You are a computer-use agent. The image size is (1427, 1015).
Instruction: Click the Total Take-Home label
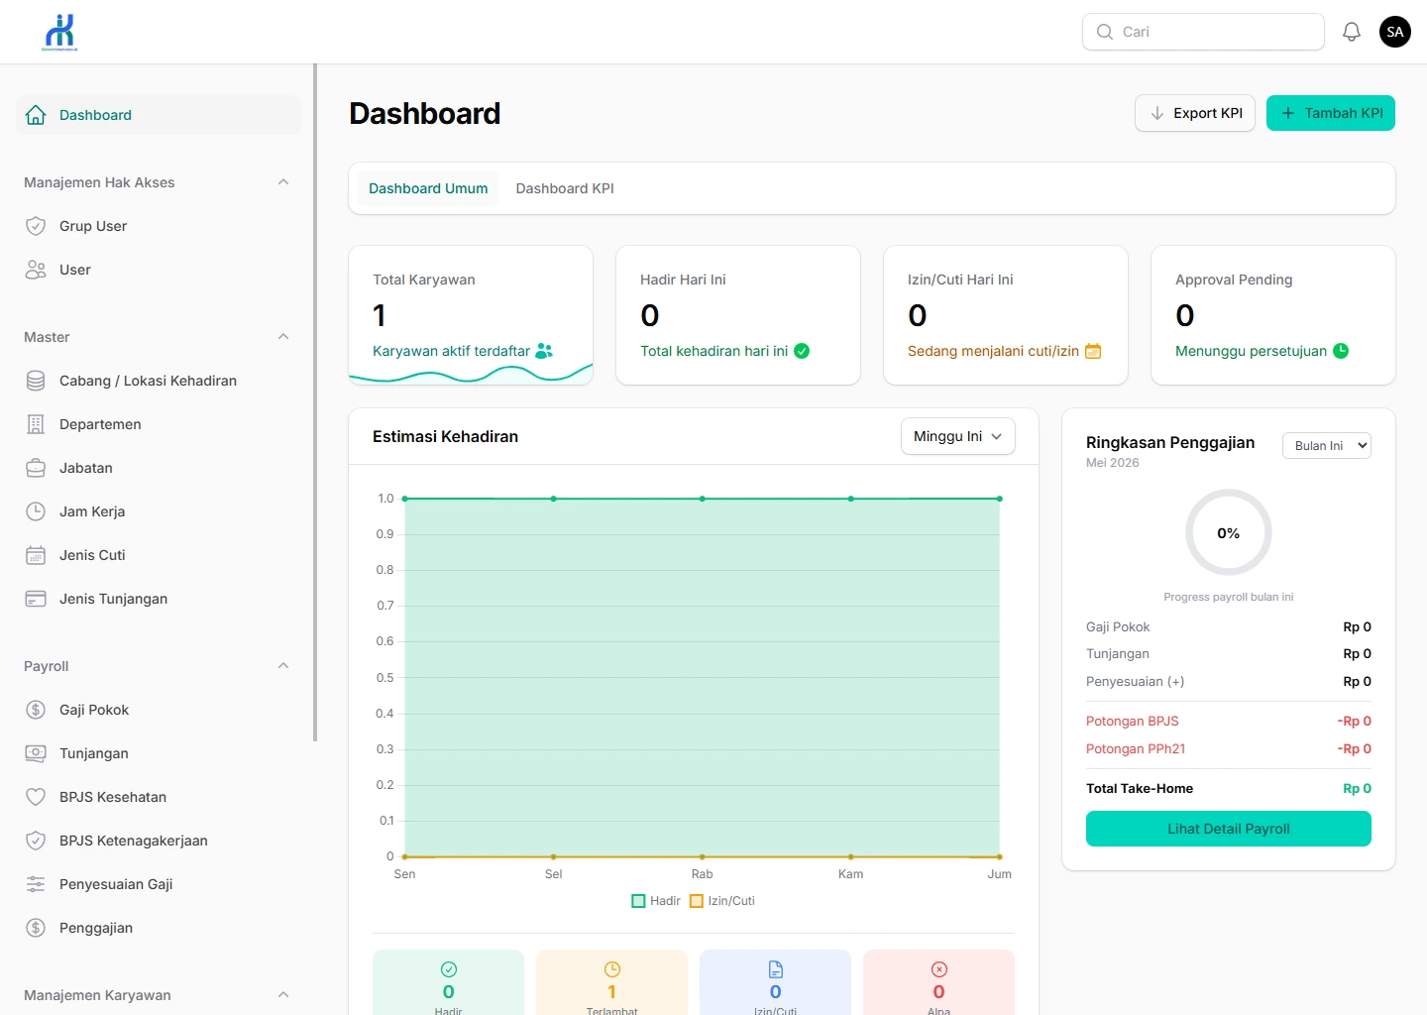pos(1140,789)
